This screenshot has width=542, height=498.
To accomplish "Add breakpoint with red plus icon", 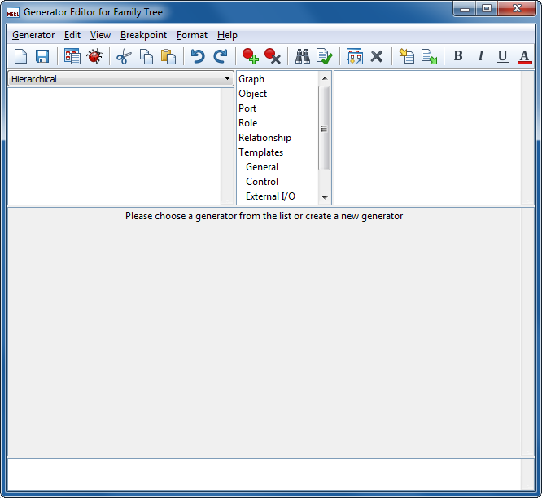I will [250, 56].
